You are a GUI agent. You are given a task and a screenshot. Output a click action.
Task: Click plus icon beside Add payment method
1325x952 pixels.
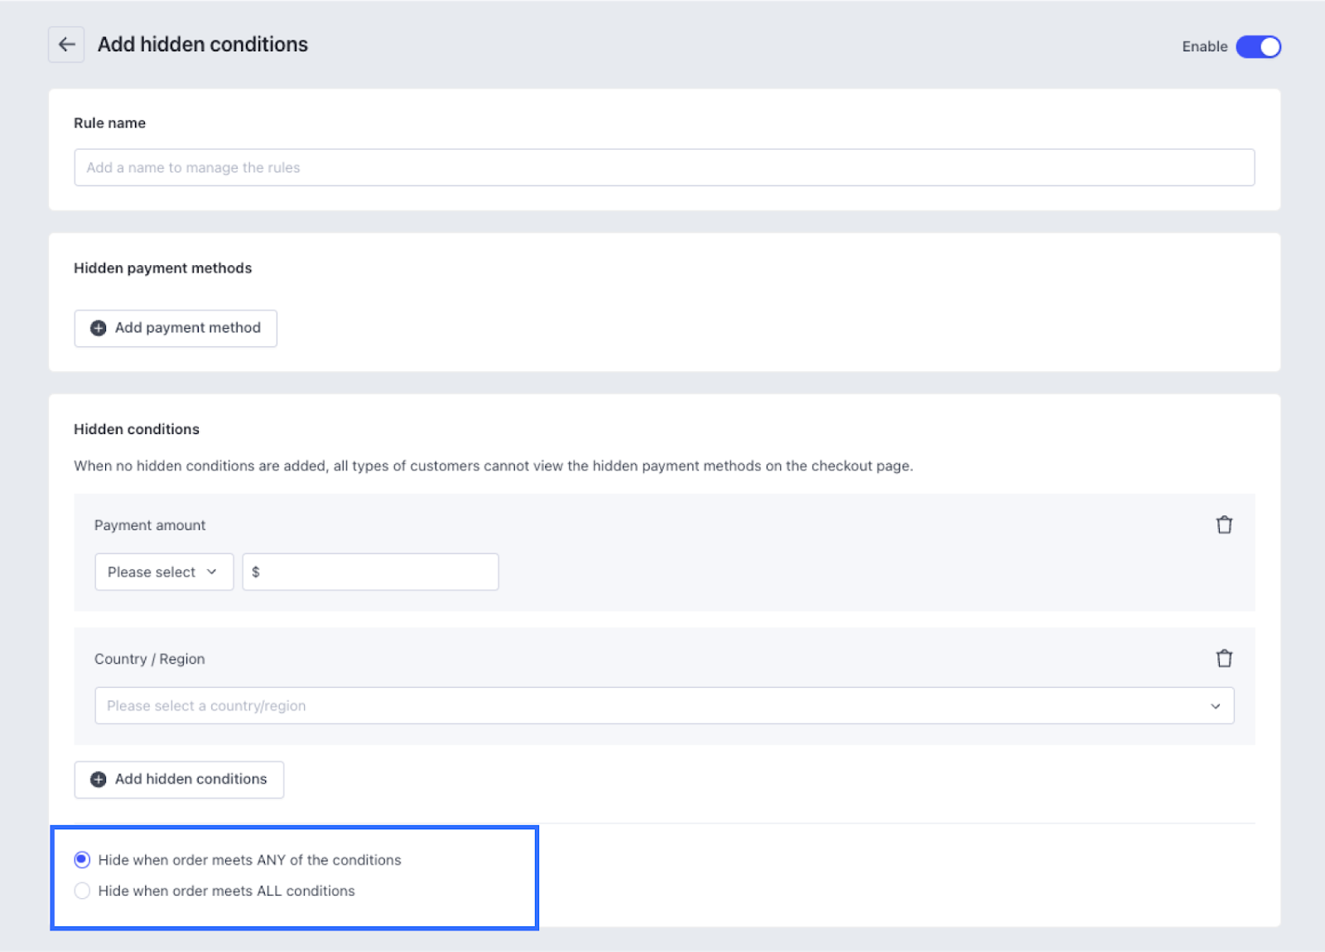(99, 328)
